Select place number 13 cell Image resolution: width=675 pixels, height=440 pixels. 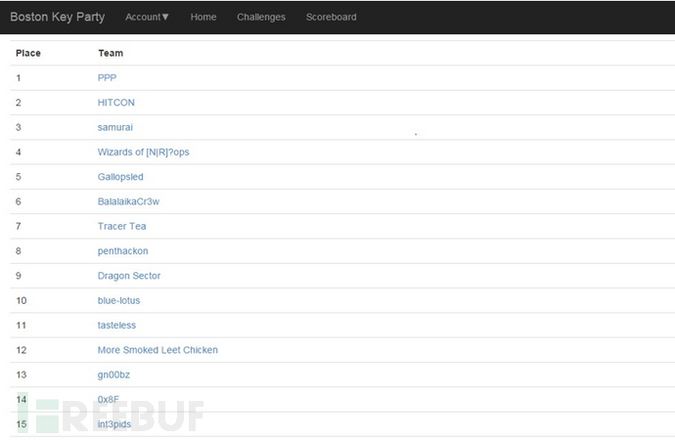(x=22, y=375)
